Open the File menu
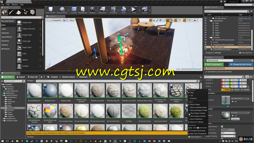Image resolution: width=254 pixels, height=143 pixels. [3, 5]
